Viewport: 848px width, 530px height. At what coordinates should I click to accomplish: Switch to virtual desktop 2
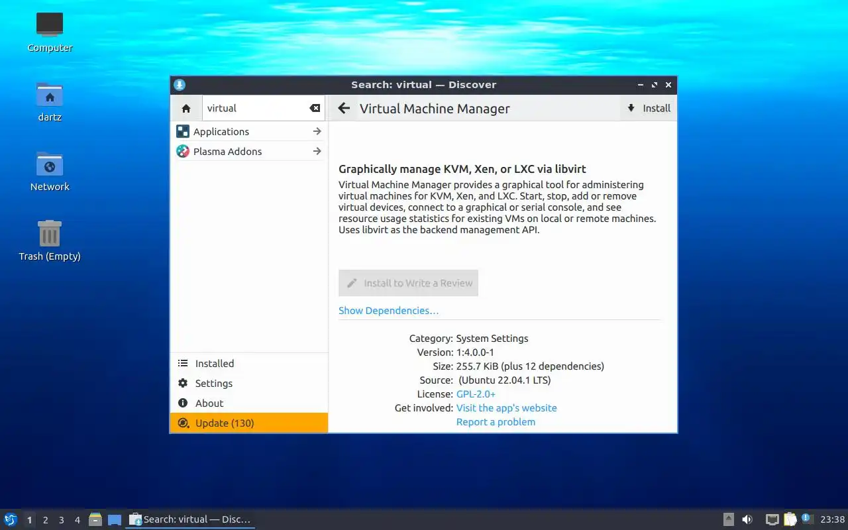click(45, 520)
